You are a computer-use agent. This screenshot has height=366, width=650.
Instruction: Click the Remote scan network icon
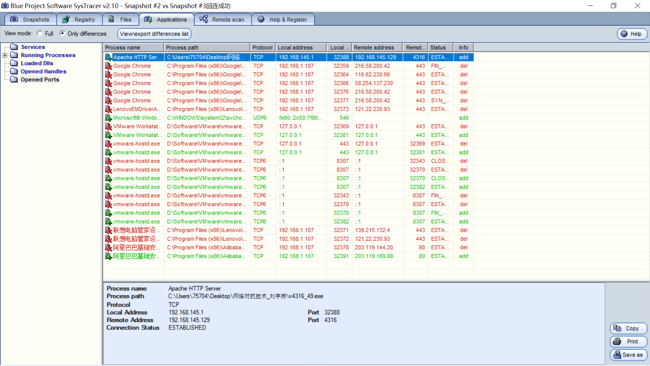click(203, 19)
